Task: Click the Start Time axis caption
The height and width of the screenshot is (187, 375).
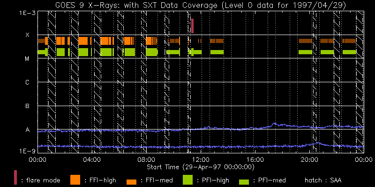Action: [201, 166]
